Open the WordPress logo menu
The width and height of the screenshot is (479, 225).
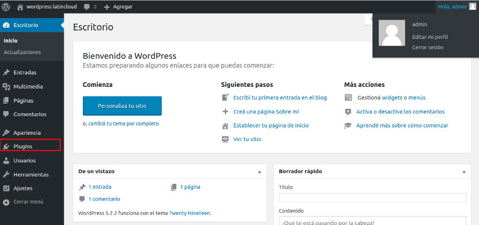pyautogui.click(x=6, y=7)
